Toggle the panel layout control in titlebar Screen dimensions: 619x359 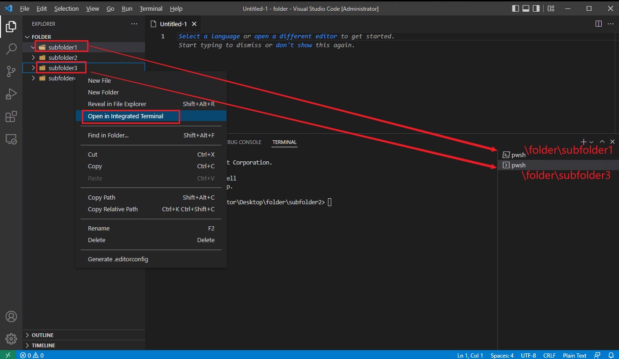click(527, 8)
